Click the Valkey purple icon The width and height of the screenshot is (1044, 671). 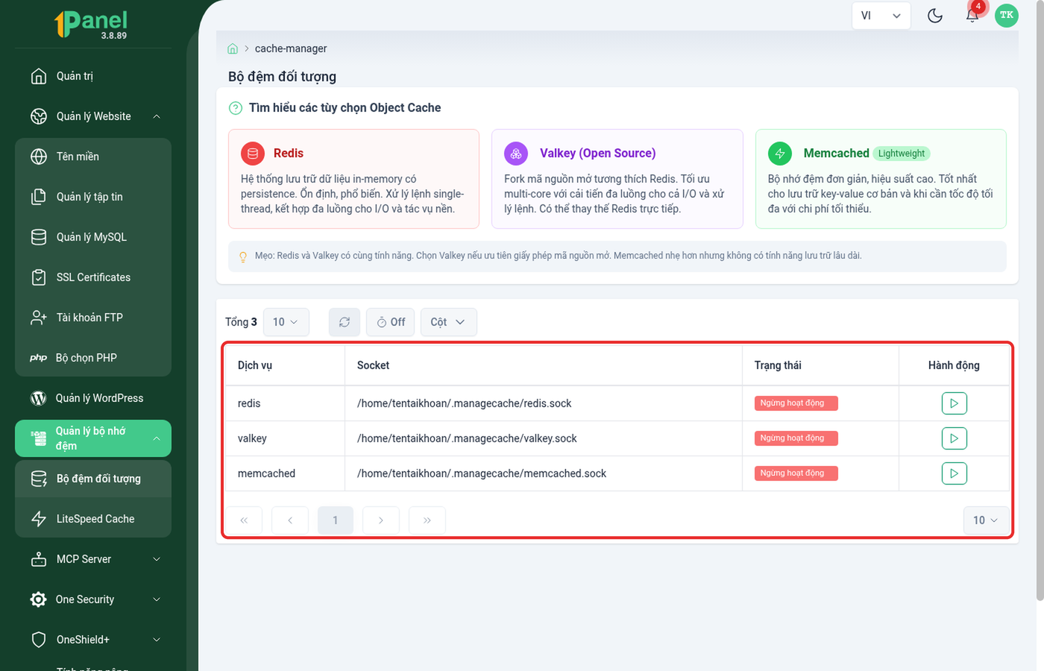click(x=516, y=154)
